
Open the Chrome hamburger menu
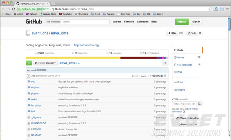tap(228, 9)
